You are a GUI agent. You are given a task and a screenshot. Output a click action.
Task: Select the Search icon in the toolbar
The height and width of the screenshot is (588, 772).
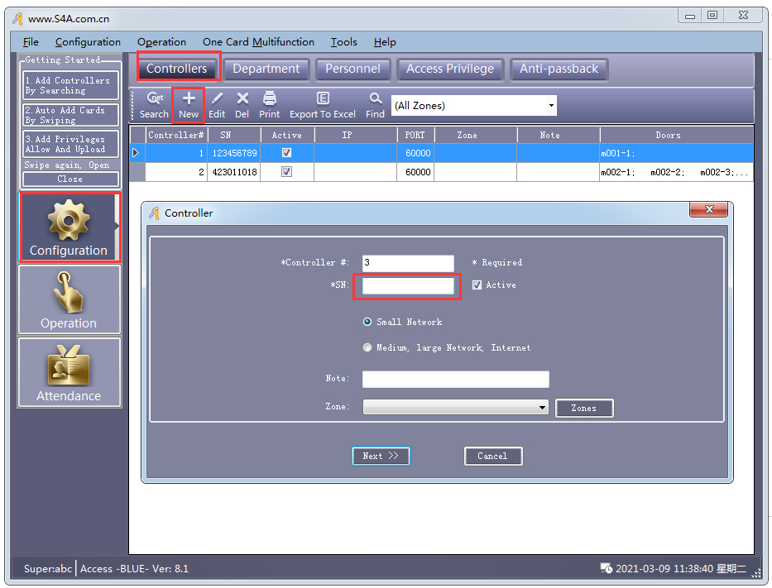coord(154,103)
